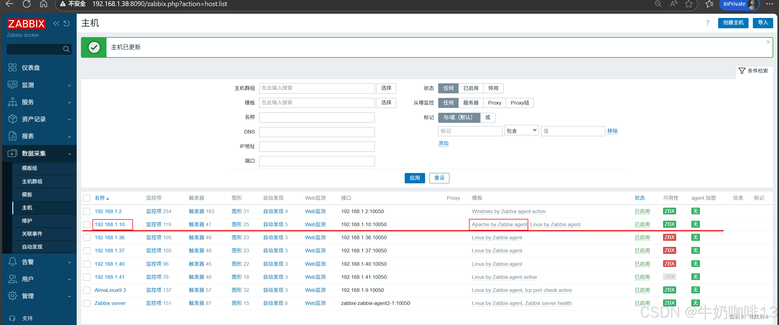Check the box for host Zabbix server
Image resolution: width=779 pixels, height=325 pixels.
(87, 303)
